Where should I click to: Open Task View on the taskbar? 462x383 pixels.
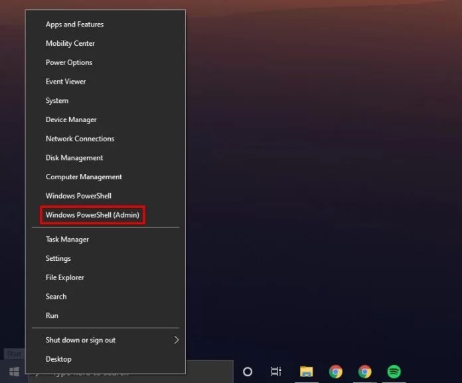(x=276, y=372)
